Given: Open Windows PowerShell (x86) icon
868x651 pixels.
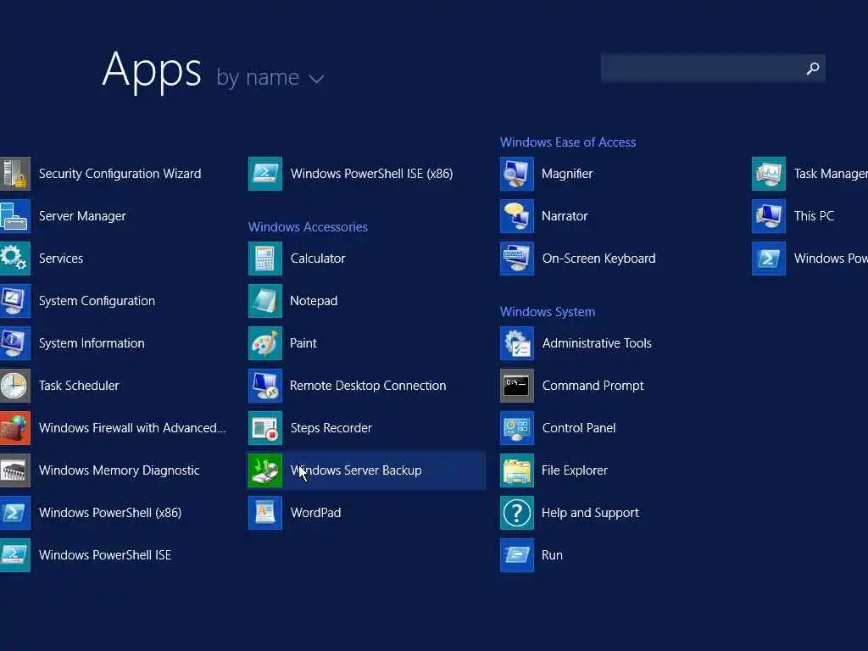Looking at the screenshot, I should click(14, 513).
